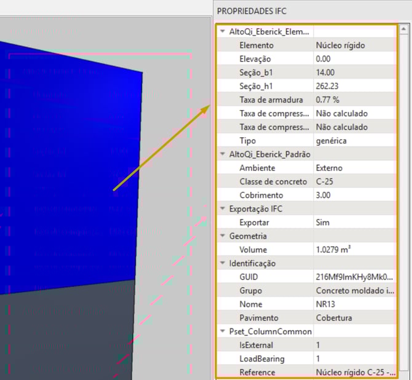Collapse the Geometria section

[x=223, y=236]
